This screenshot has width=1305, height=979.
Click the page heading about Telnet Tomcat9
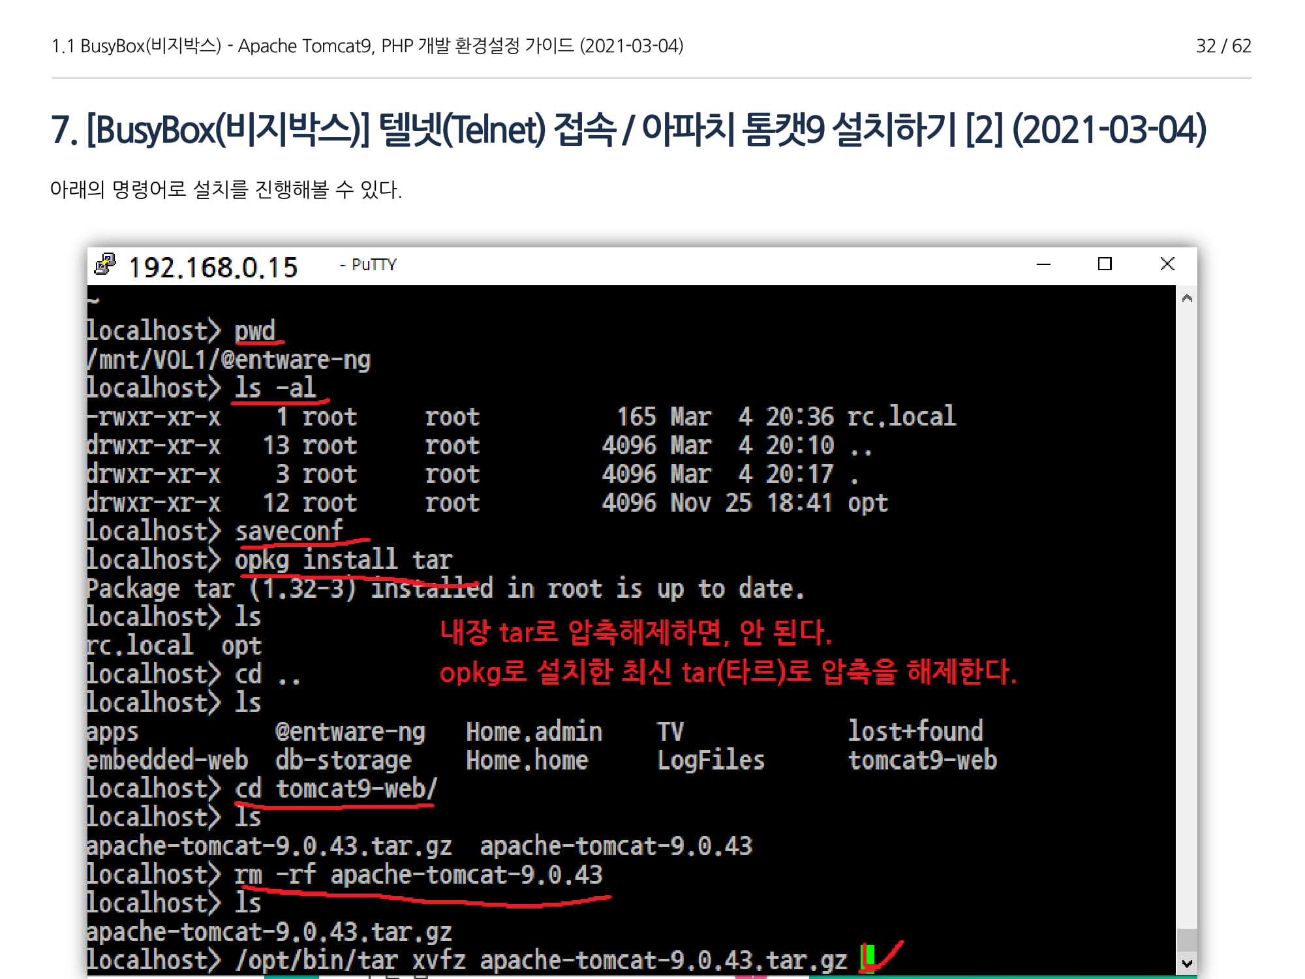point(628,129)
